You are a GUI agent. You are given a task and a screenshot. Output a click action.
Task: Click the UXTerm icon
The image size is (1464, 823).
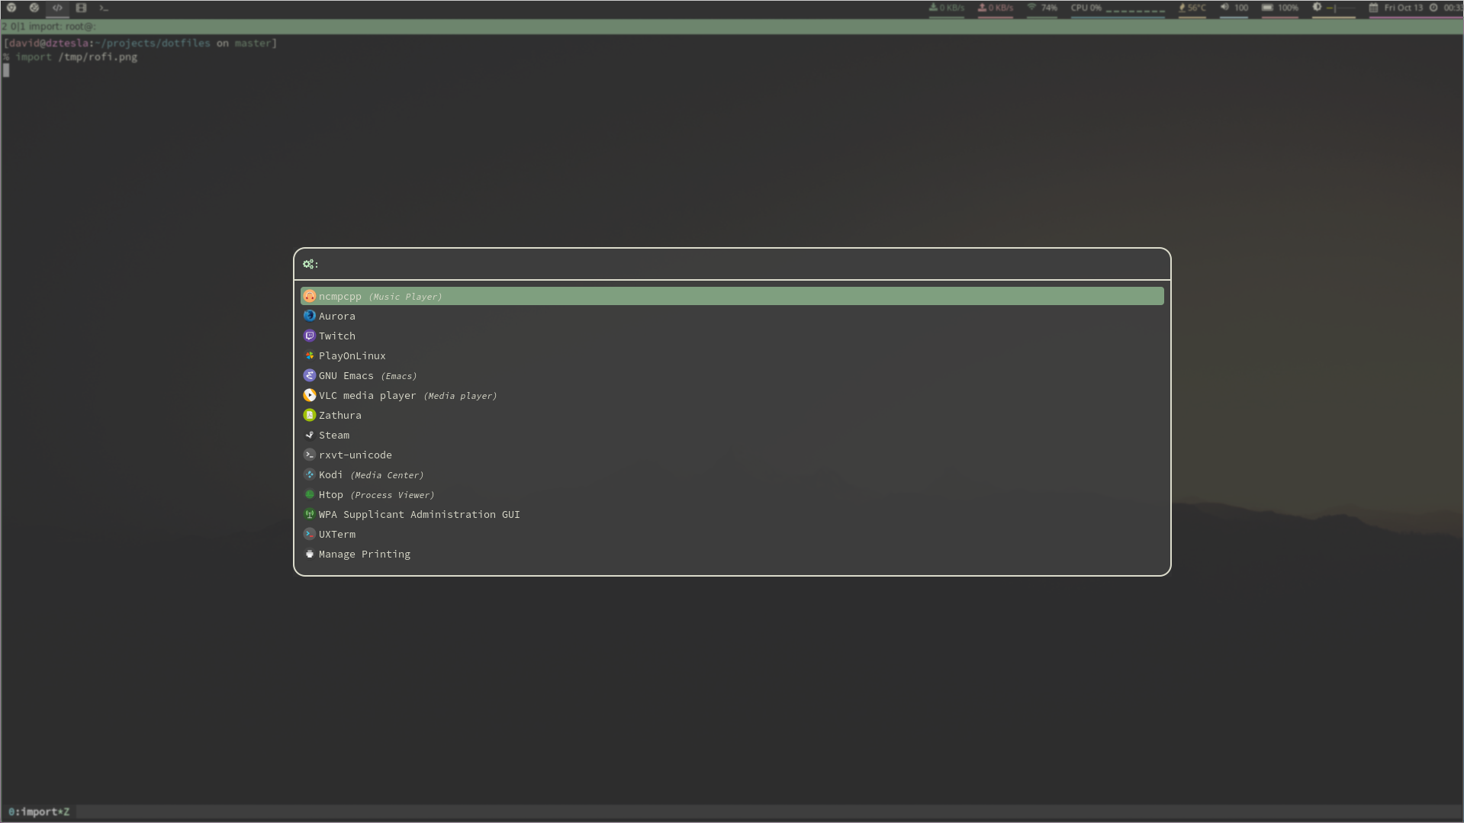pyautogui.click(x=309, y=534)
